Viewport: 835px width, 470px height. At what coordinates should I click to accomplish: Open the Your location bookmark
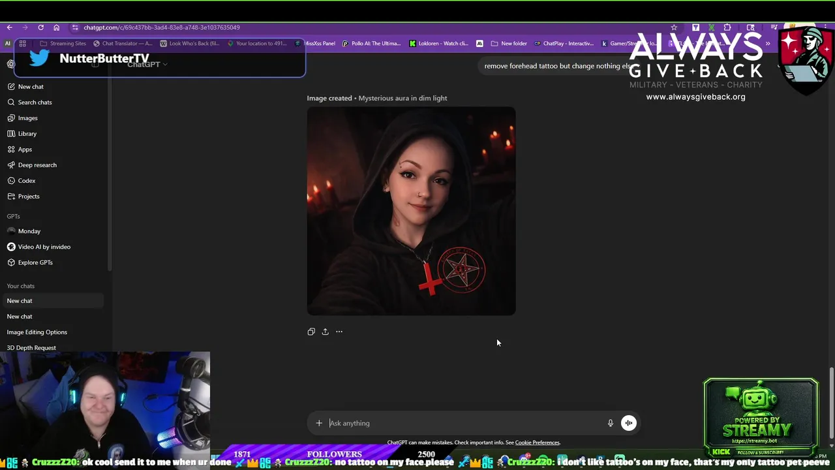pos(257,44)
